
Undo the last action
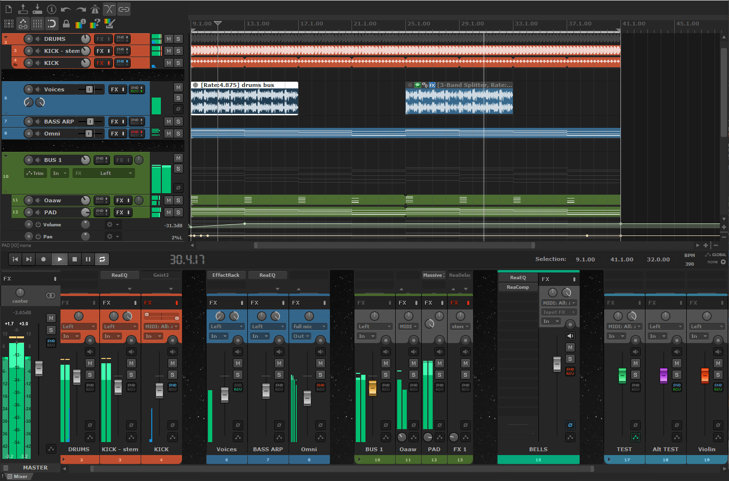(x=66, y=9)
